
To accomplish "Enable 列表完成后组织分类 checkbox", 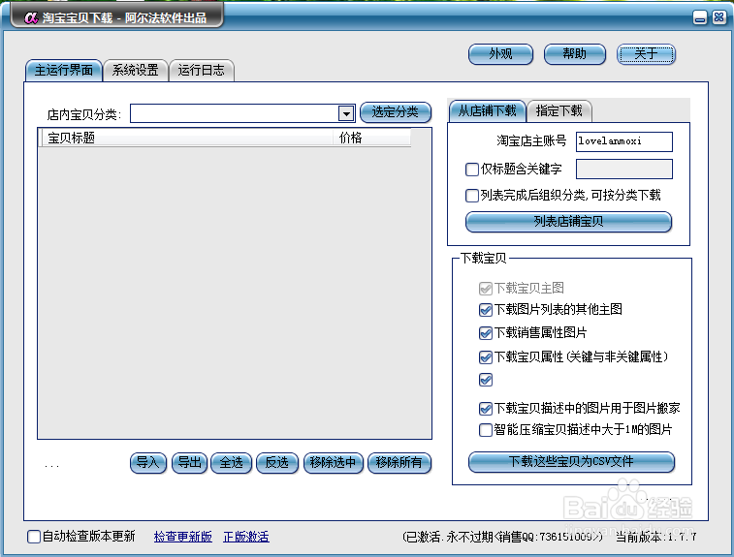I will (472, 195).
